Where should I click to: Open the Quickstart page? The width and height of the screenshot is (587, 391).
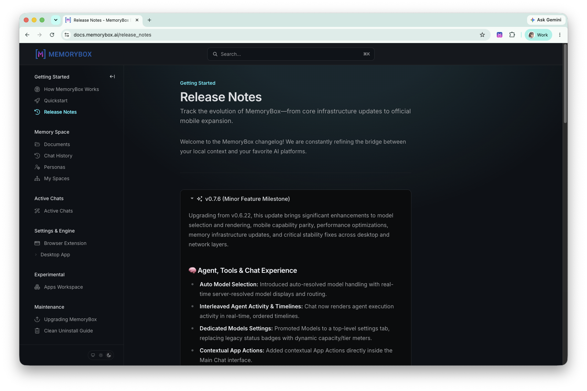pos(56,101)
